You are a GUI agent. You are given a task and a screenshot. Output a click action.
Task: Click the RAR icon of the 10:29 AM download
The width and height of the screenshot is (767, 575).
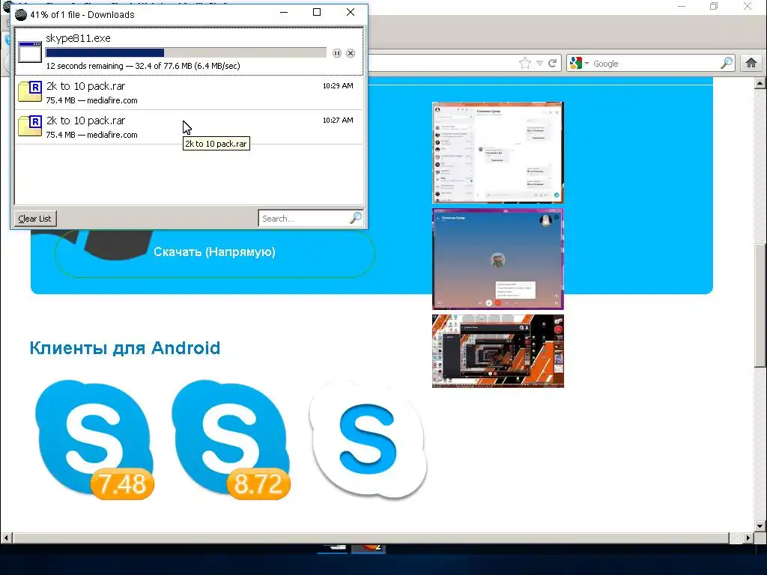point(30,91)
